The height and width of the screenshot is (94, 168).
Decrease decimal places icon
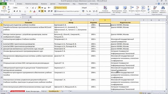click(96, 11)
